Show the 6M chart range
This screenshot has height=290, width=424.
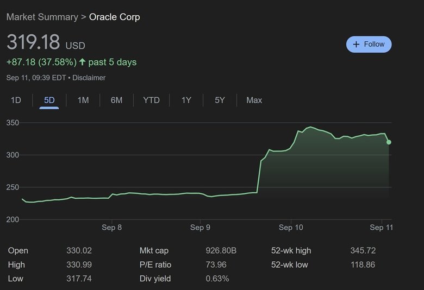pyautogui.click(x=116, y=100)
